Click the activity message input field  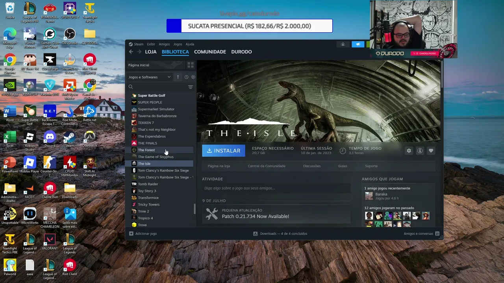tap(276, 188)
